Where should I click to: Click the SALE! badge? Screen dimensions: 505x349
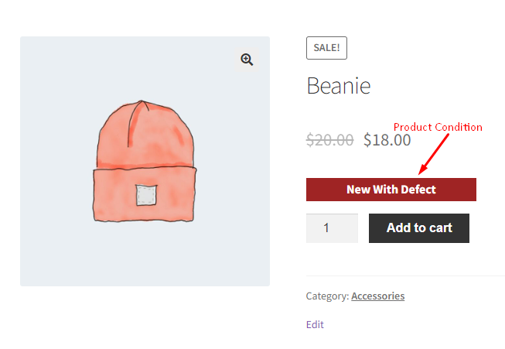(x=326, y=48)
